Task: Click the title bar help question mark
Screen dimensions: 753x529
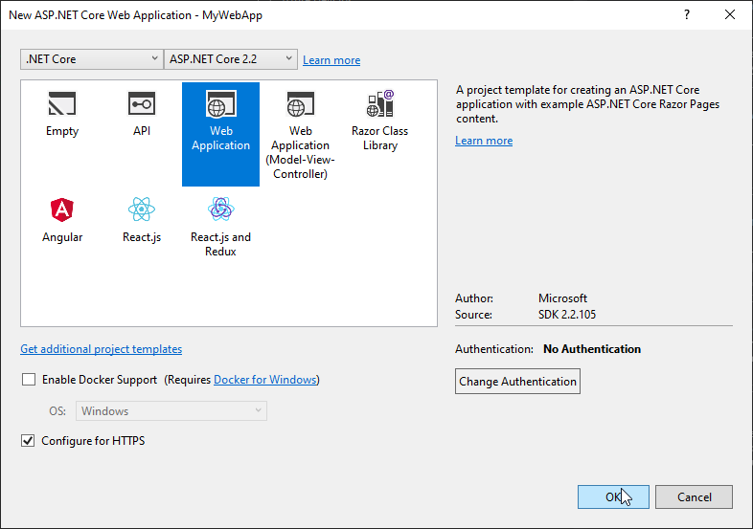Action: [686, 15]
